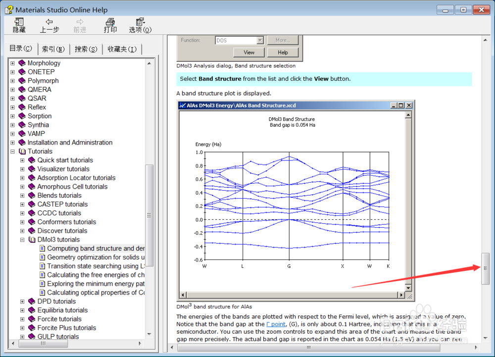The width and height of the screenshot is (495, 357).
Task: Open Calculating the free energies topic
Action: pyautogui.click(x=96, y=275)
